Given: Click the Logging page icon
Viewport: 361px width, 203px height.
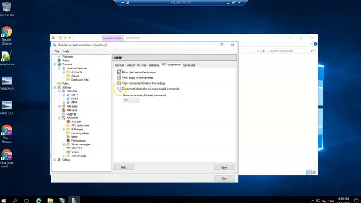Looking at the screenshot, I should pos(64,114).
